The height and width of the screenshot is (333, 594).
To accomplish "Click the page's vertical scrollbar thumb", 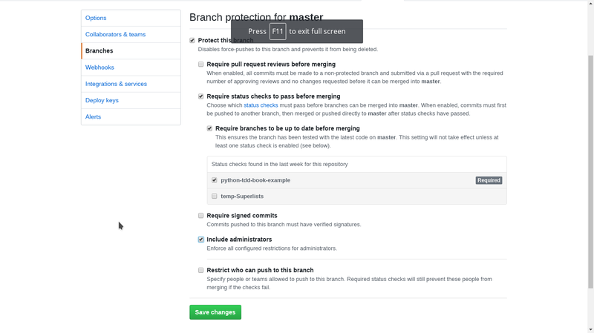I will (x=590, y=172).
